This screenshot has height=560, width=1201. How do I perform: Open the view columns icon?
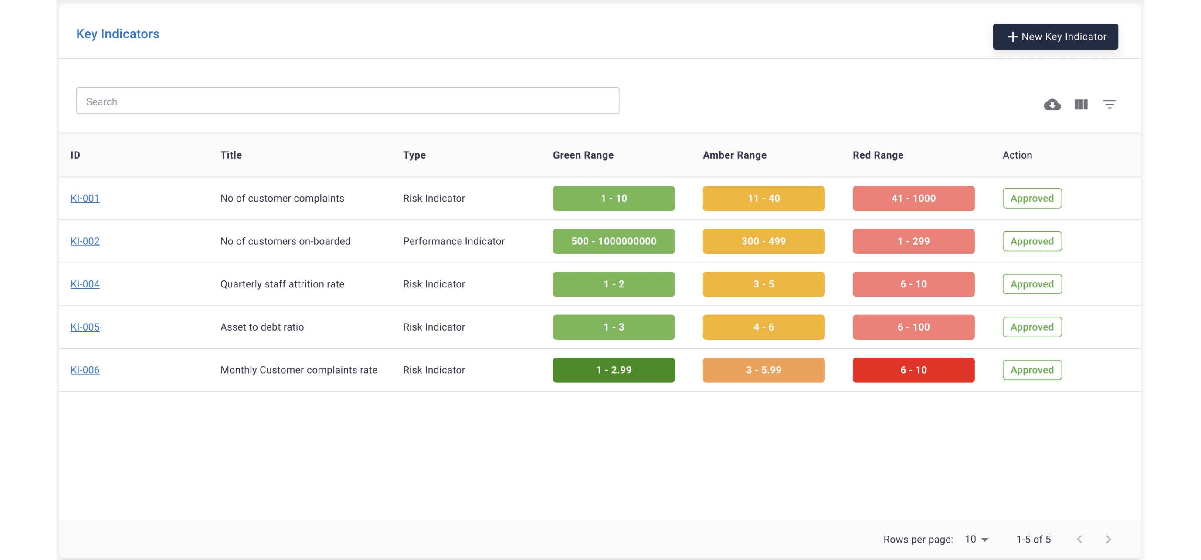coord(1080,105)
